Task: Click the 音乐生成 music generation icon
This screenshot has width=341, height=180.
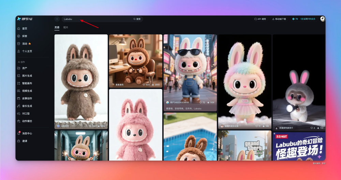Action: coord(19,106)
